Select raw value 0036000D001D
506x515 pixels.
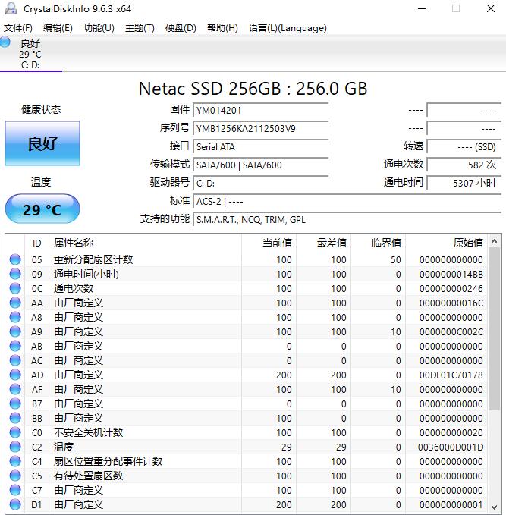click(451, 447)
